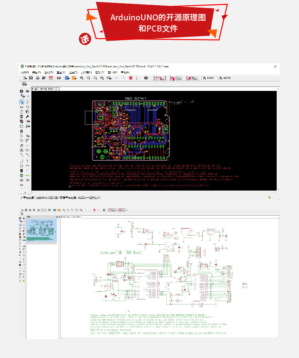Image resolution: width=299 pixels, height=358 pixels.
Task: Open the Help question mark icon
Action: click(x=146, y=78)
